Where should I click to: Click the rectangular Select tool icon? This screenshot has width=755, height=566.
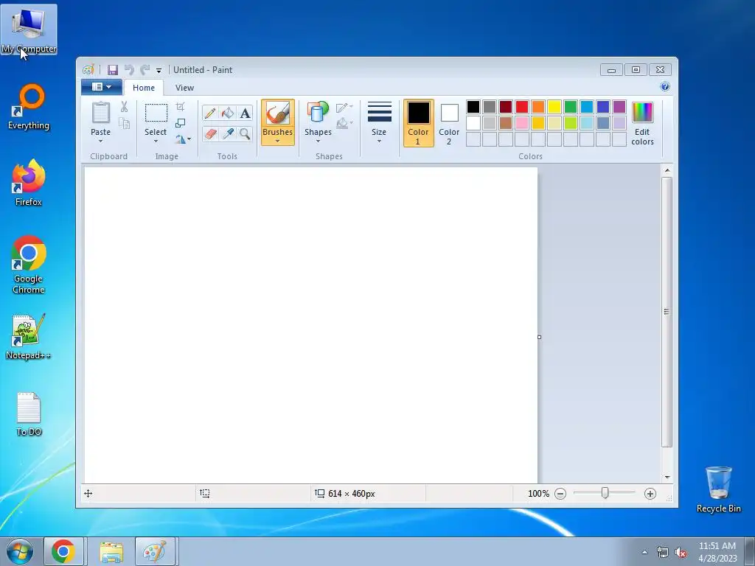point(156,113)
